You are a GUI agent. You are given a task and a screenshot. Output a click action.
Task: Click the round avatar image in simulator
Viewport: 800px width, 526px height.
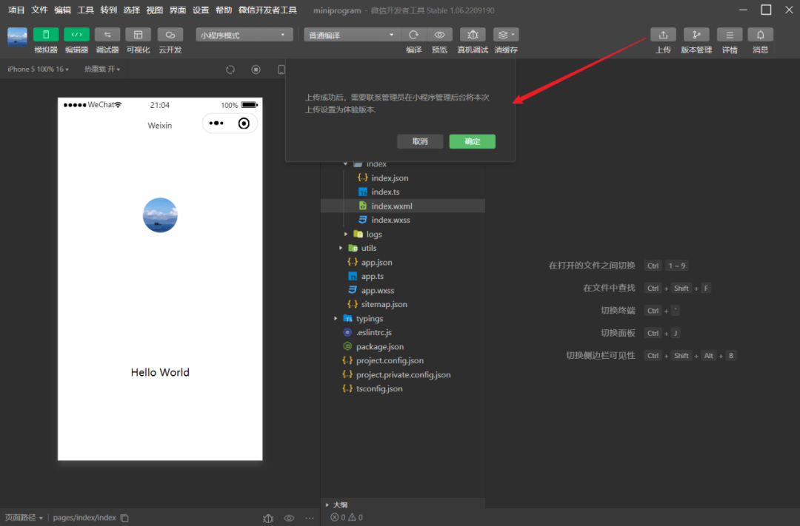[160, 215]
